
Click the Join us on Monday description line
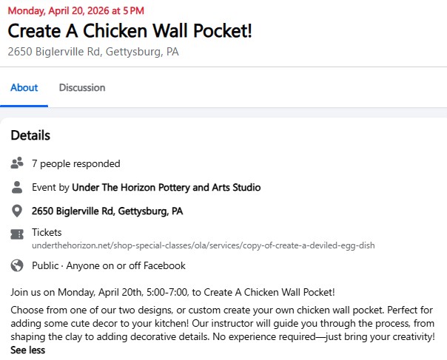point(172,292)
